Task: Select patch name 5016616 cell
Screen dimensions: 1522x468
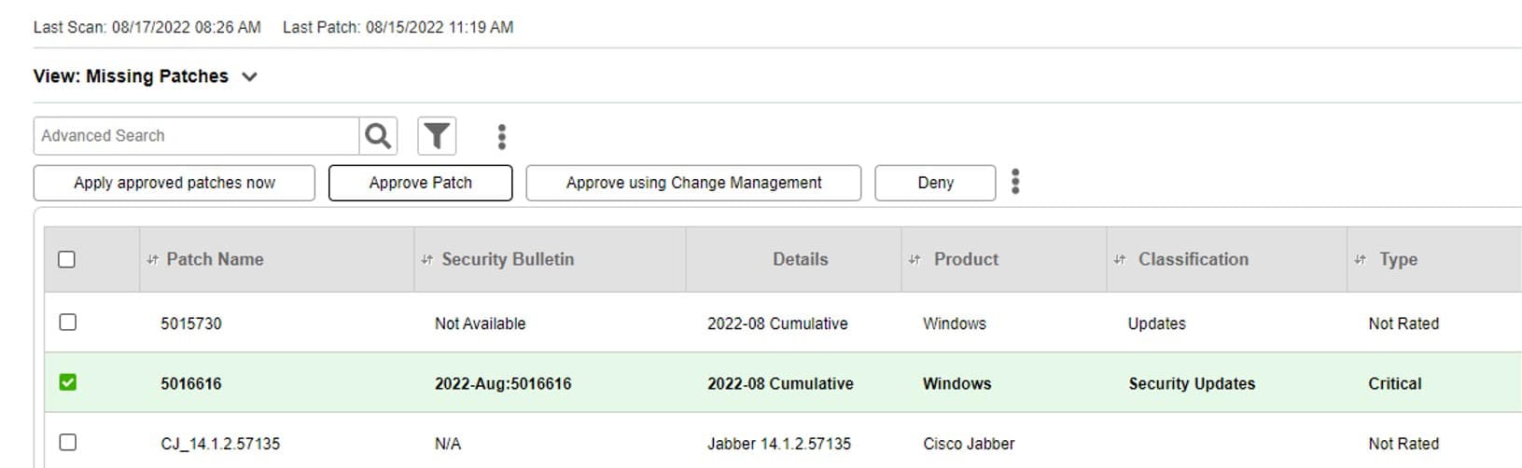Action: 191,383
